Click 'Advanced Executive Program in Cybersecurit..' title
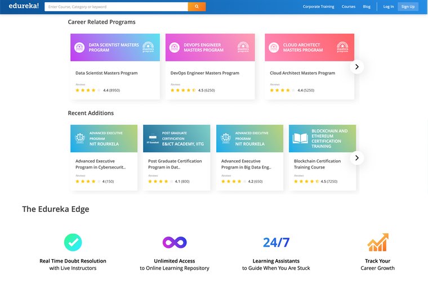Screen dimensions: 428x281 click(x=100, y=164)
